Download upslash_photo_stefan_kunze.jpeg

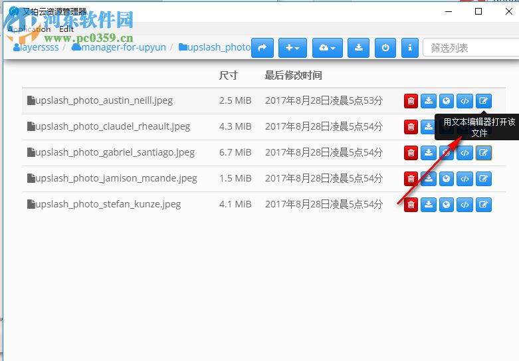point(429,205)
